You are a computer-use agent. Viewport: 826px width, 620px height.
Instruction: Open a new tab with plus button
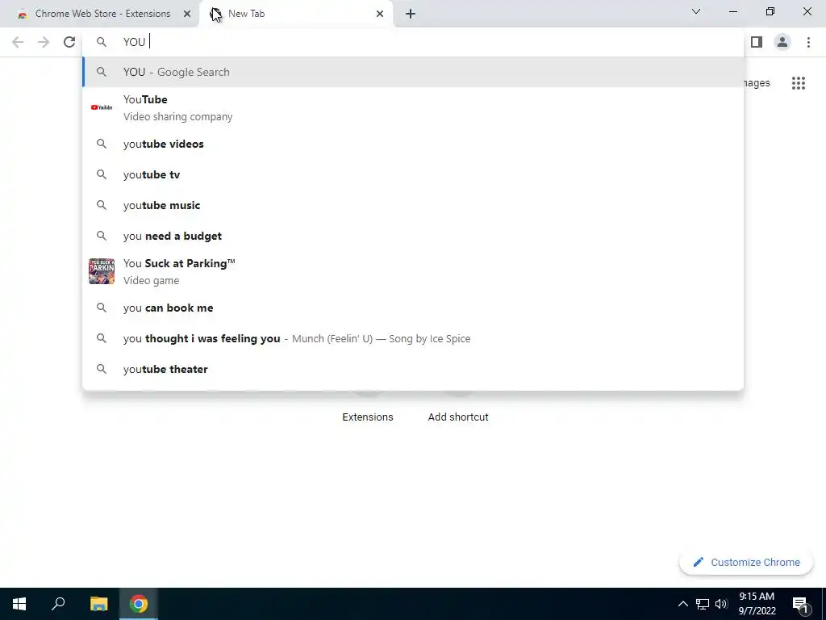pos(411,14)
